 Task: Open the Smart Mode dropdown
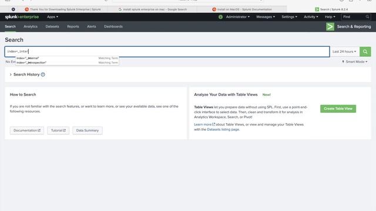click(355, 62)
